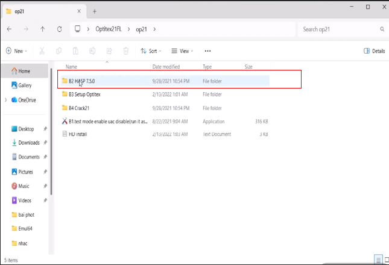Image resolution: width=389 pixels, height=265 pixels.
Task: Go up one folder with Up arrow
Action: pos(42,29)
